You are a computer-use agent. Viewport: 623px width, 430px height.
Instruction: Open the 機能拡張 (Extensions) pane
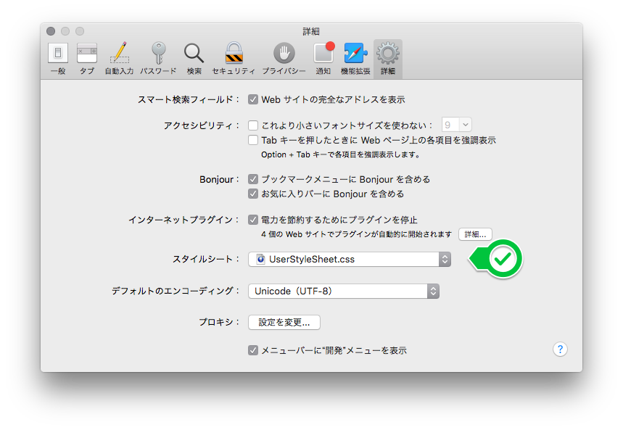point(355,59)
